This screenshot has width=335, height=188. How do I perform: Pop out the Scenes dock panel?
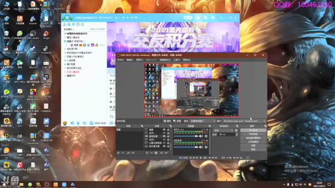point(142,126)
